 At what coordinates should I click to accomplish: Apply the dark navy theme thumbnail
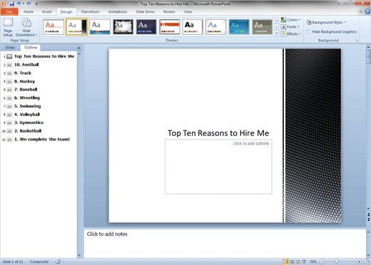coord(146,27)
